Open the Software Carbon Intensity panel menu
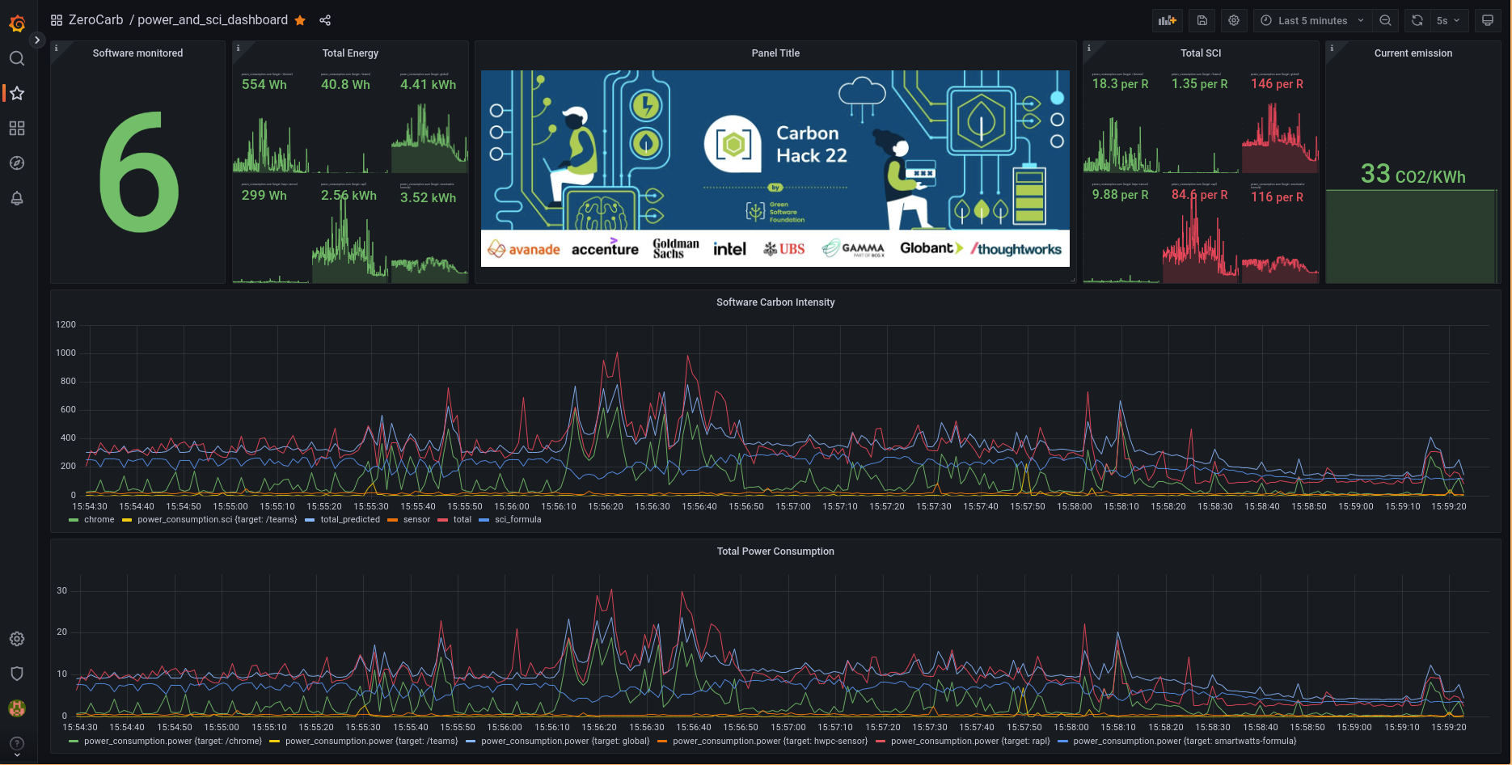The image size is (1512, 765). coord(775,302)
